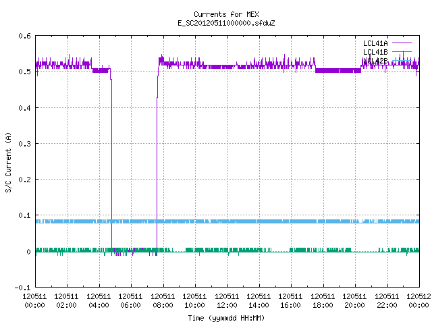Click the 0.2 y-axis tick label
The width and height of the screenshot is (432, 324).
point(24,180)
